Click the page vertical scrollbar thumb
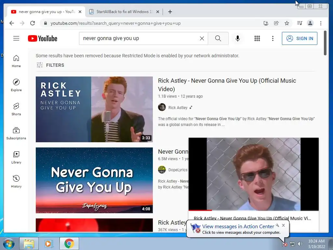333x250 pixels. pyautogui.click(x=325, y=43)
